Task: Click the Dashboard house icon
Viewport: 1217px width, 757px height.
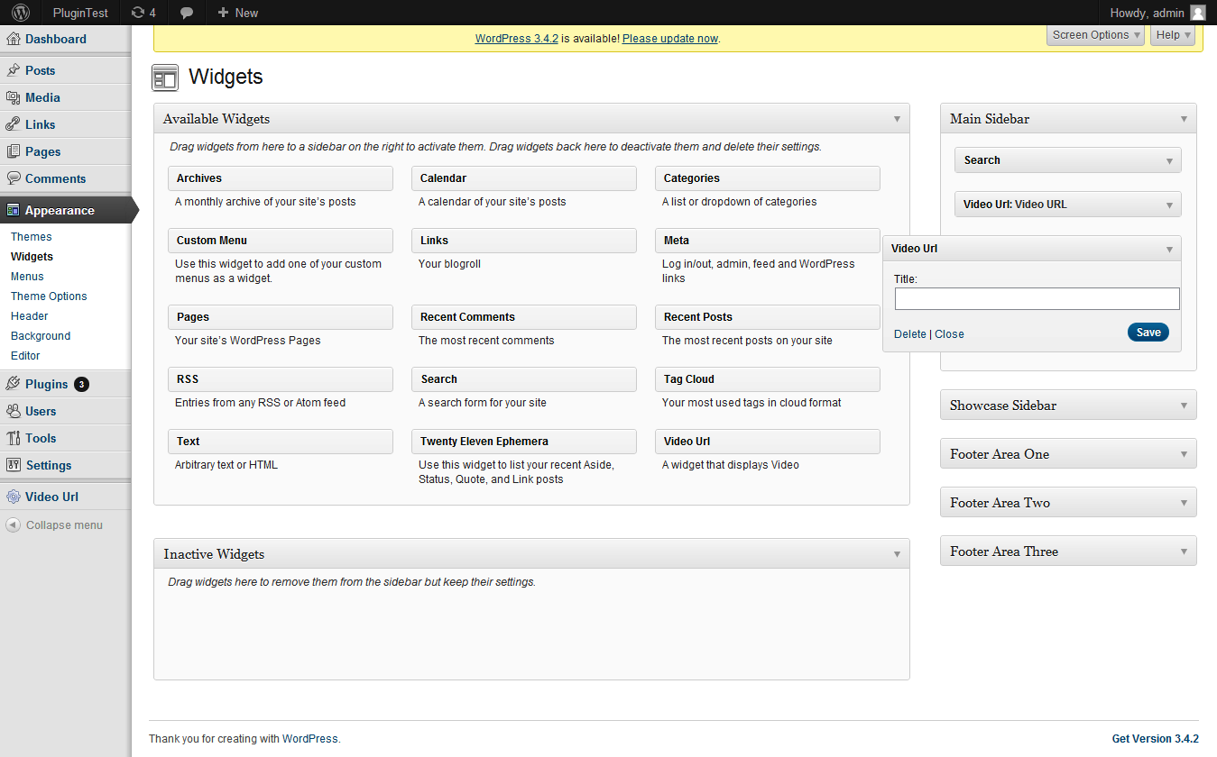Action: pyautogui.click(x=14, y=39)
